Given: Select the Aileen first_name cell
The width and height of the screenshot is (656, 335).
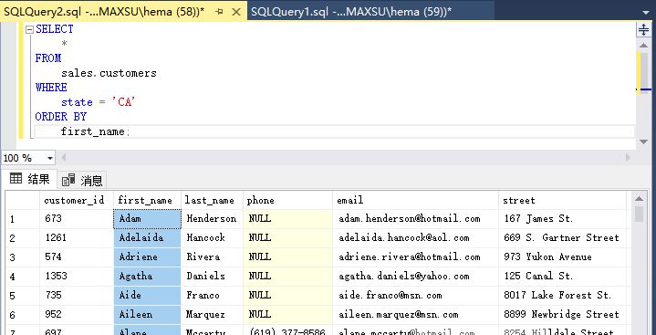Looking at the screenshot, I should [x=147, y=315].
